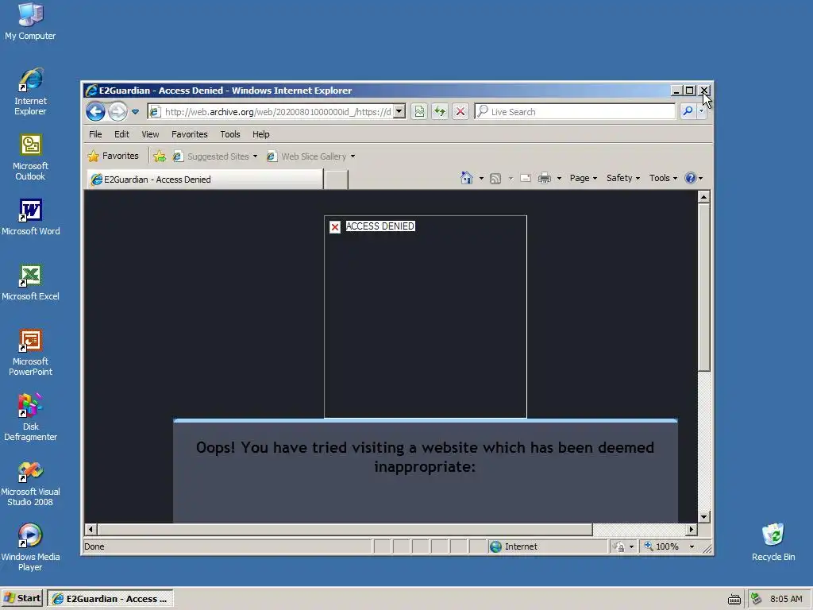
Task: Select the Disk Defragmenter desktop shortcut
Action: coord(30,418)
